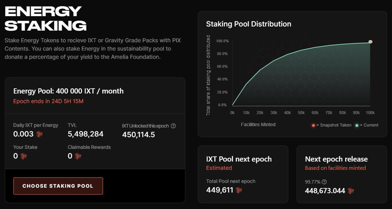Click the TVL value 5,498,284
The image size is (392, 209).
click(85, 134)
